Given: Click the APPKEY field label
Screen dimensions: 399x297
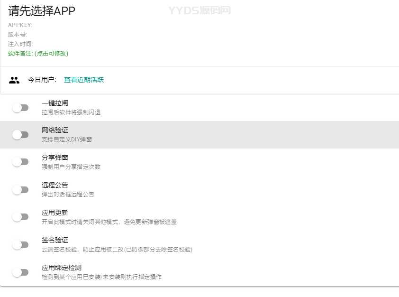Looking at the screenshot, I should point(20,25).
